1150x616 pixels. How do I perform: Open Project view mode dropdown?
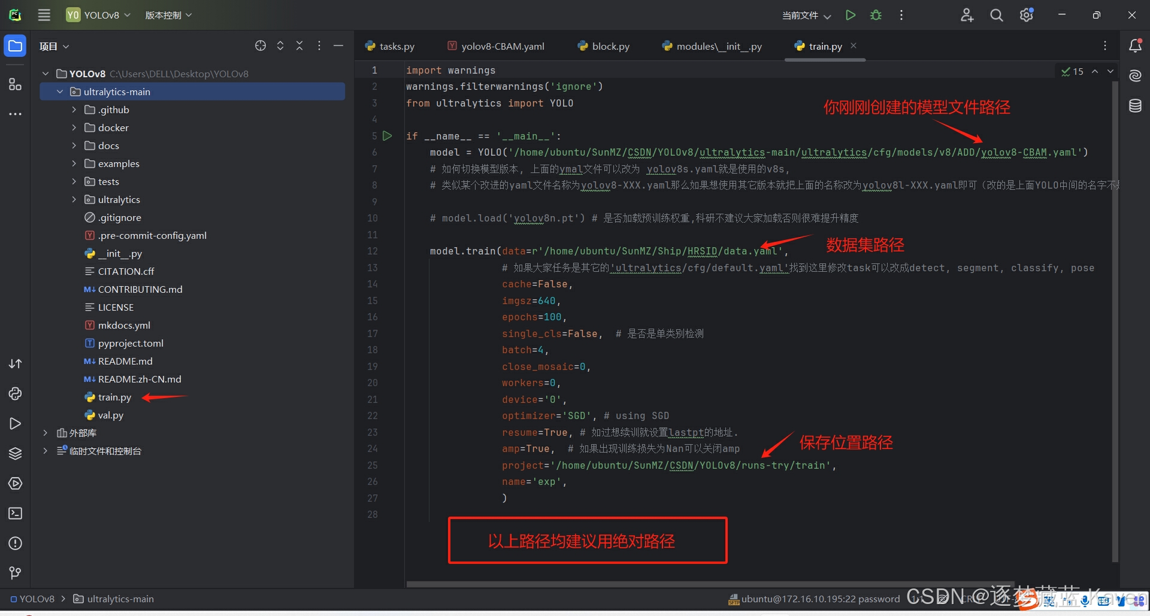click(54, 46)
